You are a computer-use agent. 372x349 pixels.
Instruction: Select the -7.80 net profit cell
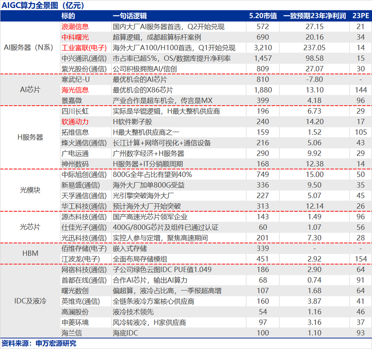314,80
